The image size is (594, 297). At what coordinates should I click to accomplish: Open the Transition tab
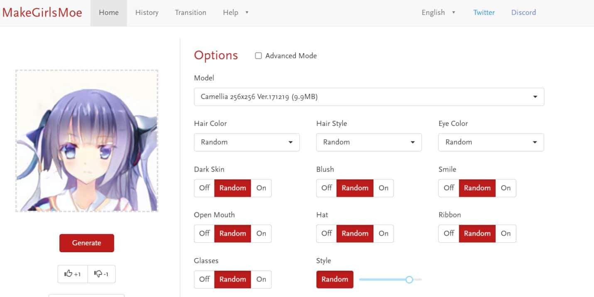coord(191,13)
